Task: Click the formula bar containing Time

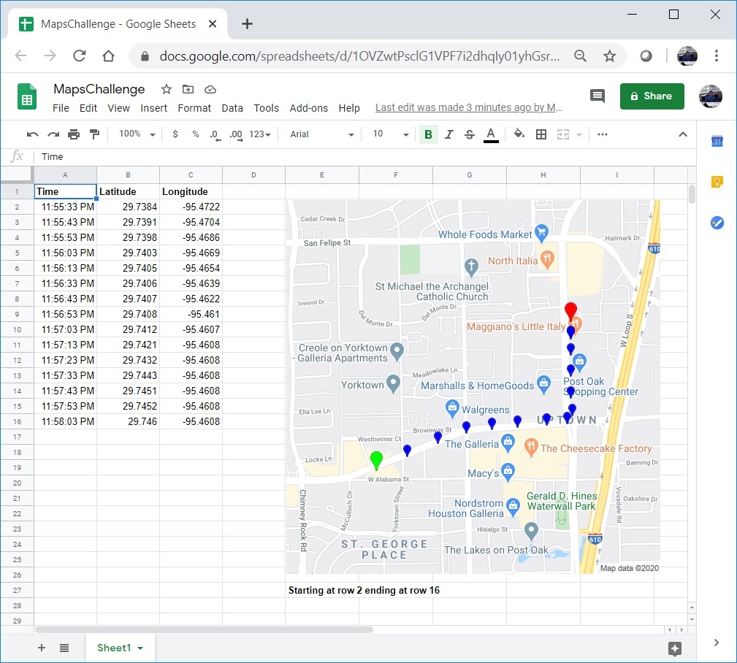Action: pyautogui.click(x=366, y=156)
